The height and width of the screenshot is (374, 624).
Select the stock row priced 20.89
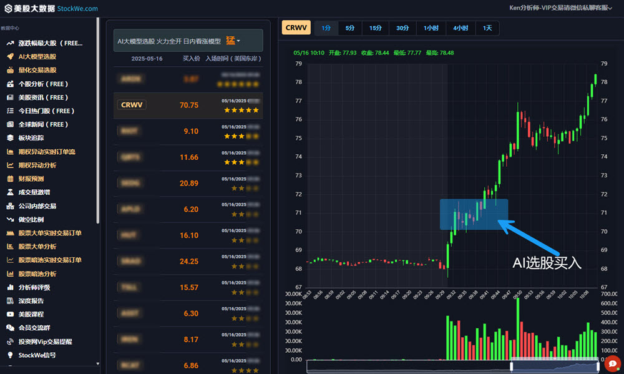click(188, 184)
